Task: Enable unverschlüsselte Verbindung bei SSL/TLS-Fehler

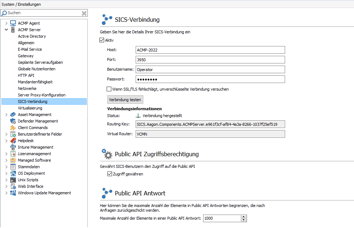Action: click(x=108, y=89)
